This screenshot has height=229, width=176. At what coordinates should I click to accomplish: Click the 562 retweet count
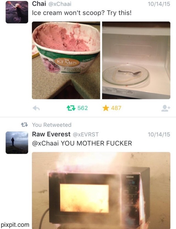click(83, 108)
